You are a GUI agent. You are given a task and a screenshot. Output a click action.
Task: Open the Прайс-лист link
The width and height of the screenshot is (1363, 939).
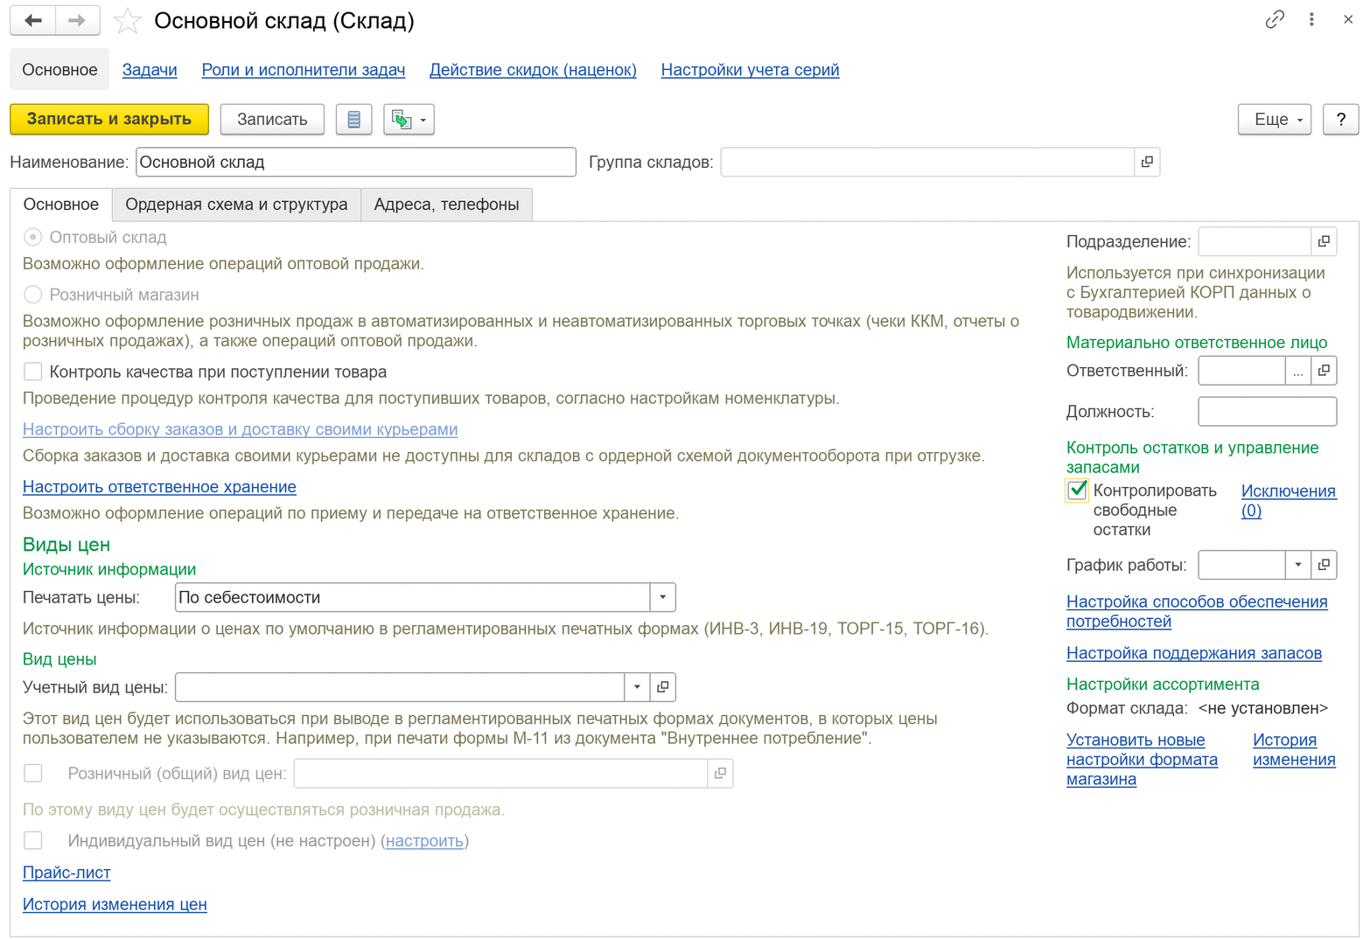pyautogui.click(x=66, y=873)
